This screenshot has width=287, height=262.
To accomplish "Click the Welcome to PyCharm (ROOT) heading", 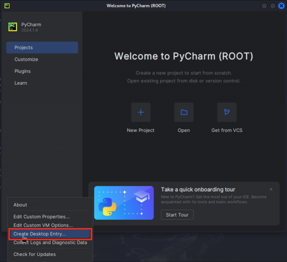I will [x=184, y=56].
